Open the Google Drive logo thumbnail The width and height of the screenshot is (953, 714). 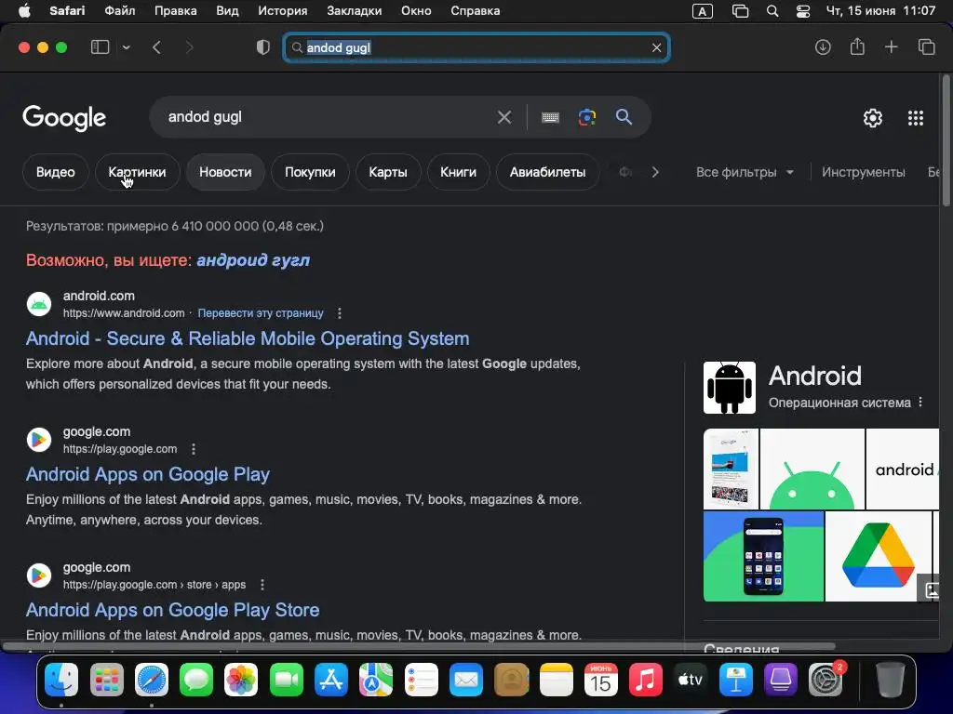[879, 556]
